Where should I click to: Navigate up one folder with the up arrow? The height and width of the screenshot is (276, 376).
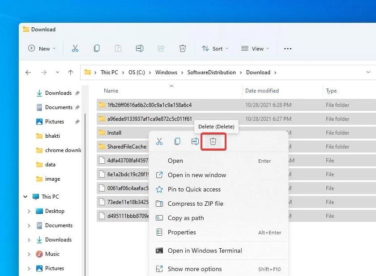point(70,72)
